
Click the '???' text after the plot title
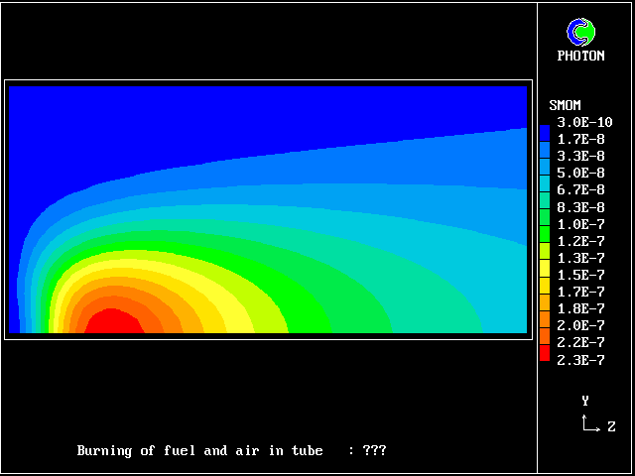(x=374, y=450)
